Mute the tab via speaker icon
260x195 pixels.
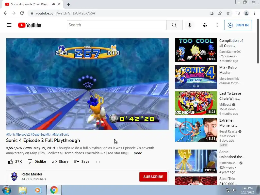pyautogui.click(x=53, y=4)
